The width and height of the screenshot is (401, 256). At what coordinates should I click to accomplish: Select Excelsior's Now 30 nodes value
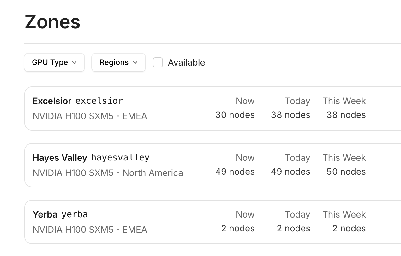(x=235, y=115)
